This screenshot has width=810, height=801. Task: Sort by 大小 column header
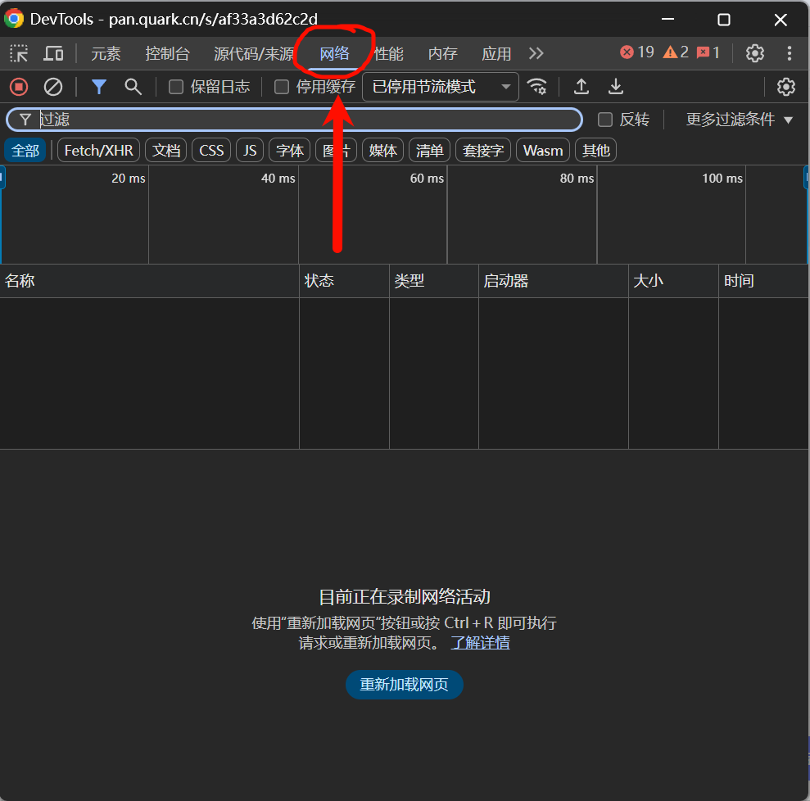673,281
